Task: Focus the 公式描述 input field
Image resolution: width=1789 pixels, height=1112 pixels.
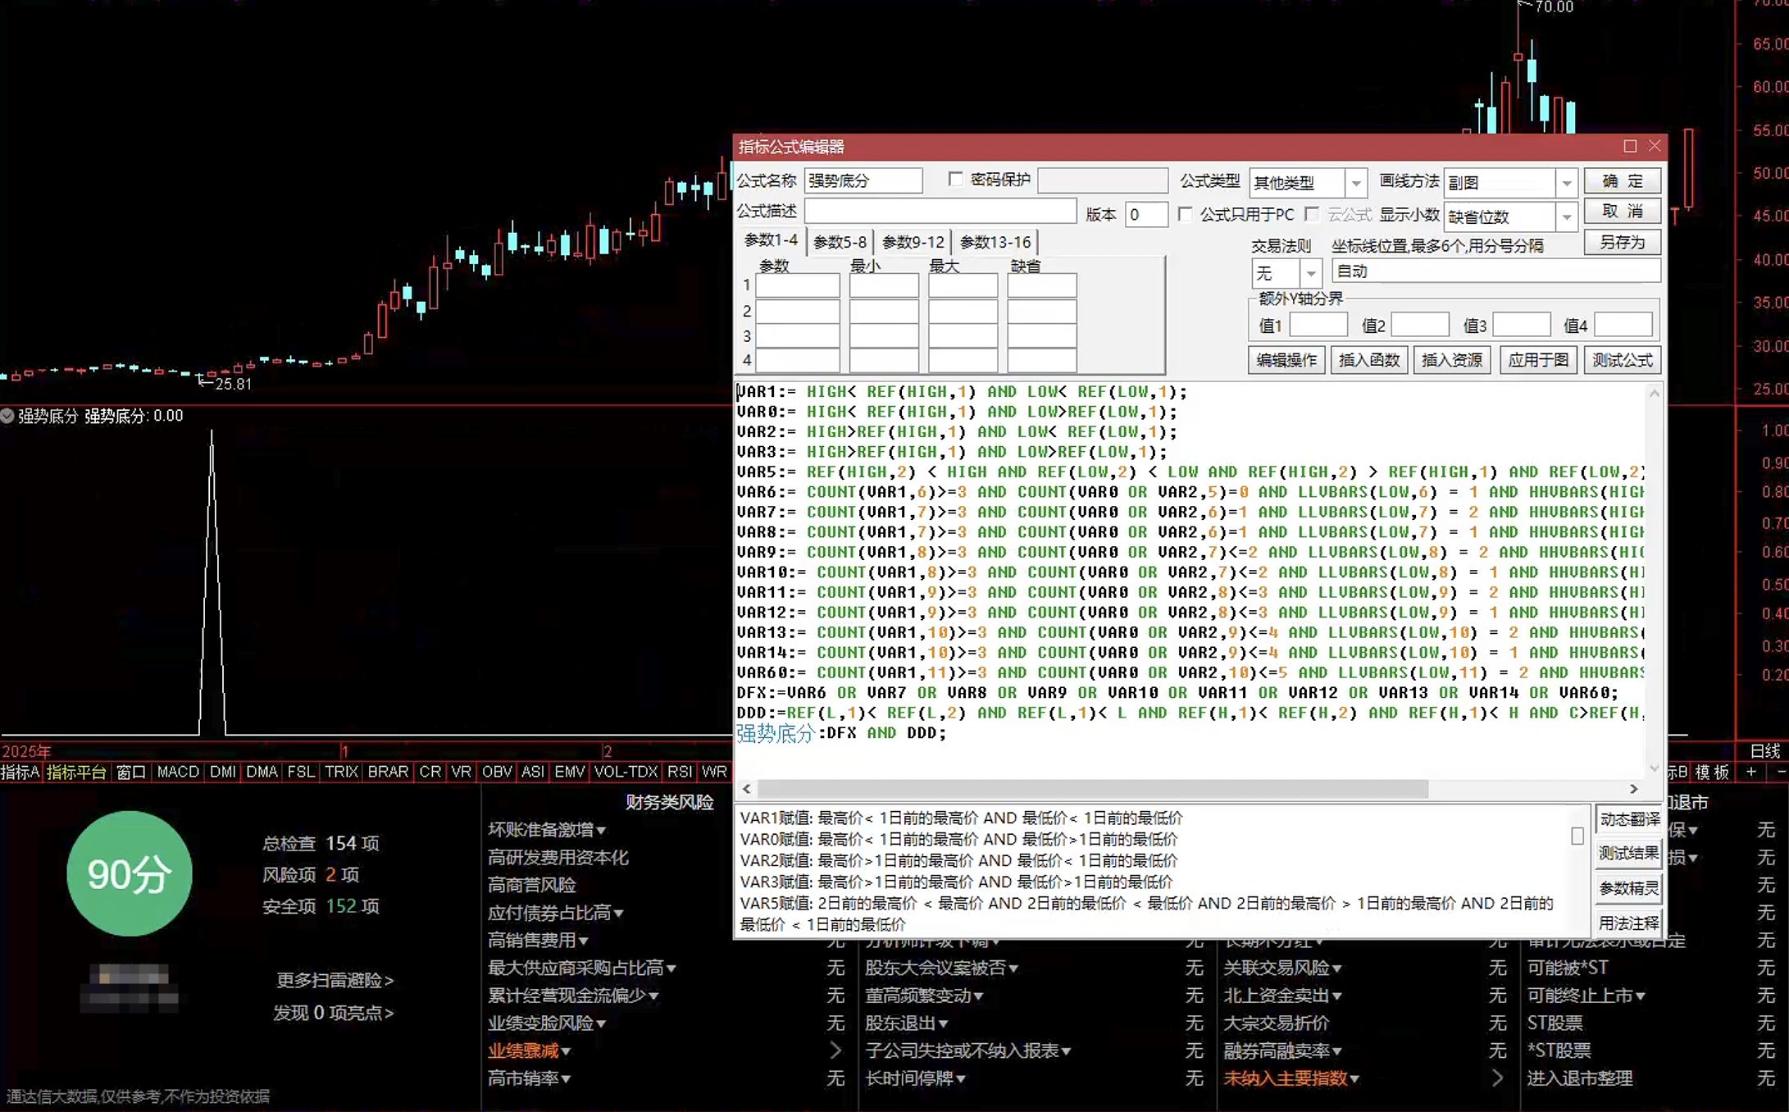Action: point(940,212)
